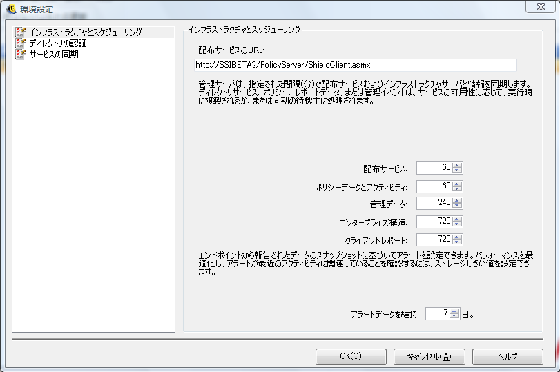Click the クライアントレポート: label
Viewport: 560px width, 372px height.
pyautogui.click(x=376, y=241)
